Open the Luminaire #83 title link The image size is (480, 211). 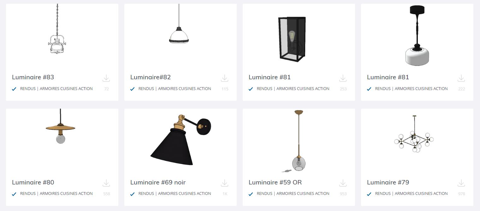click(33, 77)
